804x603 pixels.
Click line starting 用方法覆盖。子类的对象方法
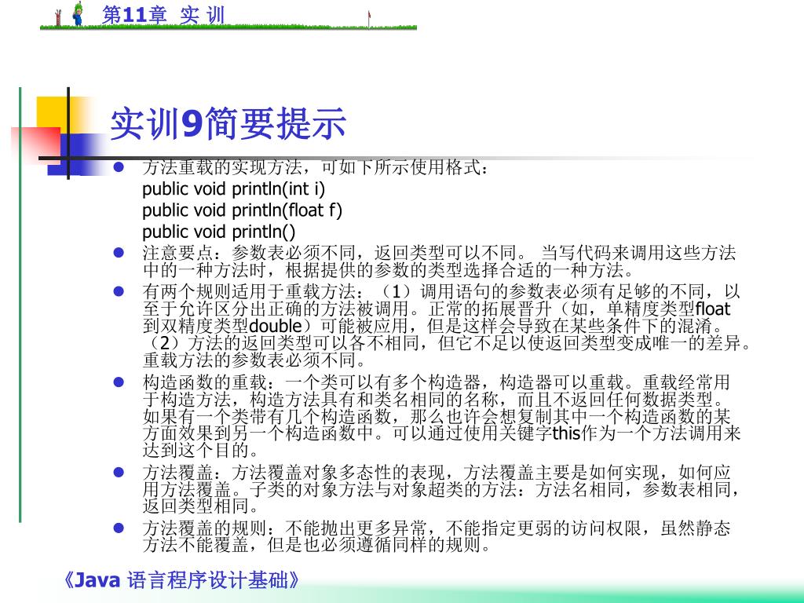coord(441,489)
